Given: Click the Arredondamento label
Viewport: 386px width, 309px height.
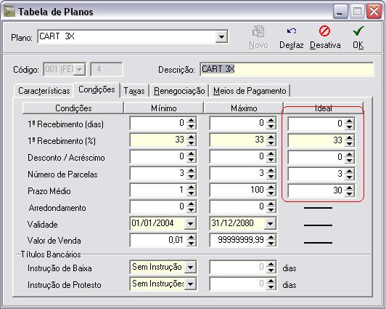Looking at the screenshot, I should tap(57, 208).
